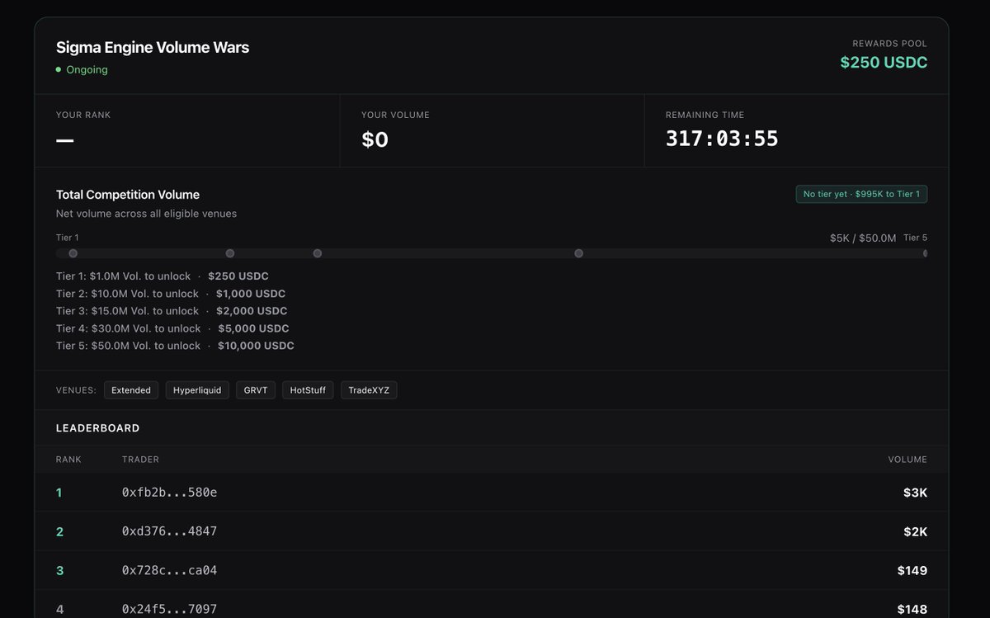990x618 pixels.
Task: Click the LEADERBOARD heading
Action: click(97, 428)
